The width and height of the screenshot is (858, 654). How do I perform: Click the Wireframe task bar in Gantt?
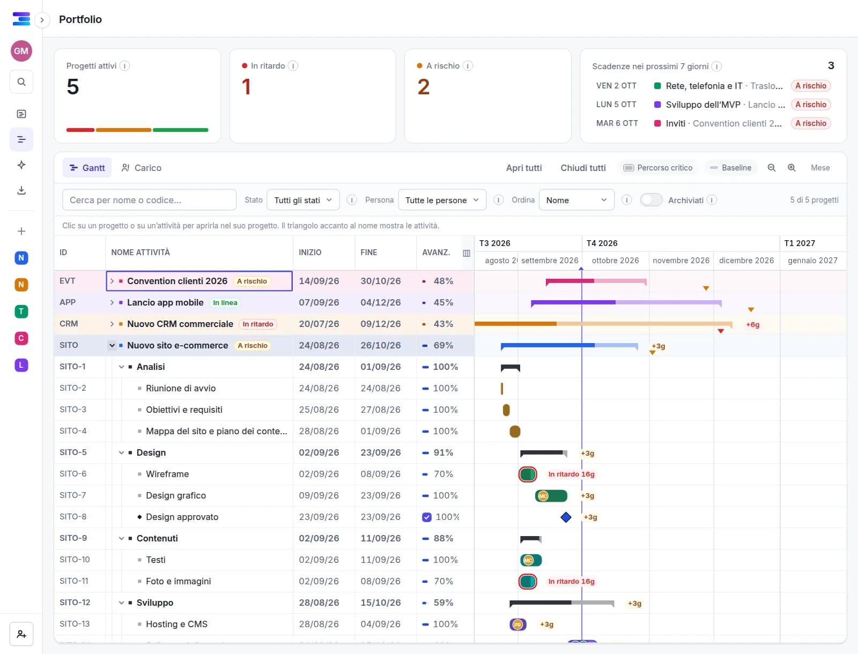528,474
